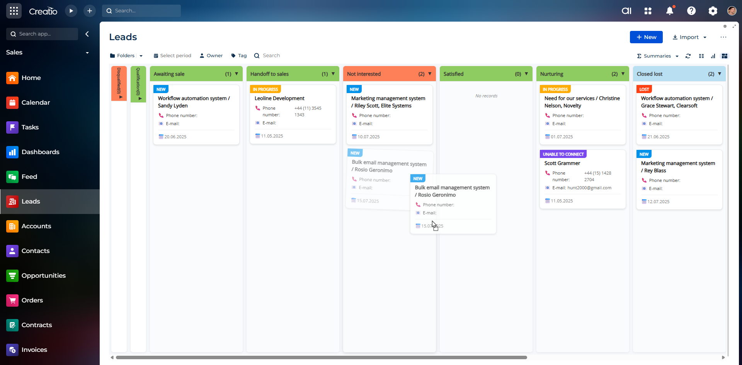Focus the Search app field

42,34
